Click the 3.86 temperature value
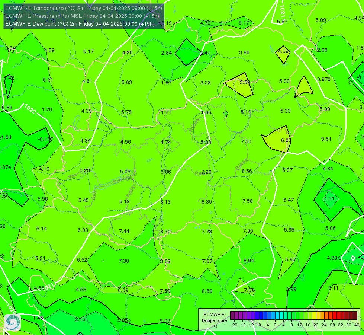Image resolution: width=364 pixels, height=335 pixels. coord(244,52)
